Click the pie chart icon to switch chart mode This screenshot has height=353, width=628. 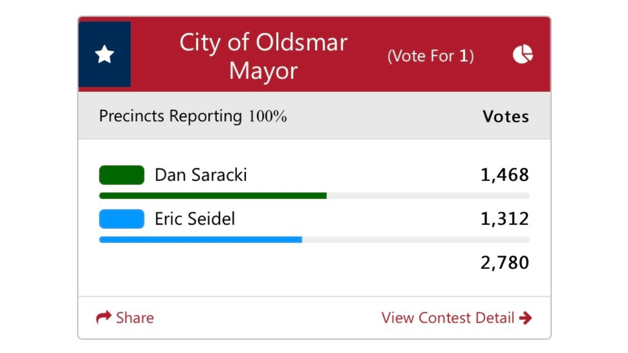pyautogui.click(x=523, y=54)
